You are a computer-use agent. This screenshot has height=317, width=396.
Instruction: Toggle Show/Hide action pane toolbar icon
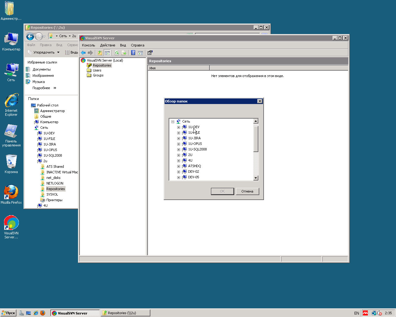[140, 53]
